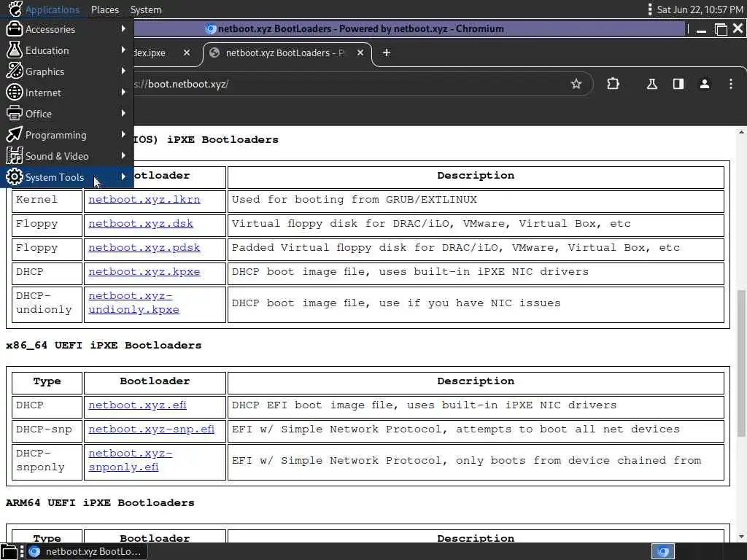Expand the Accessories submenu arrow

point(123,29)
